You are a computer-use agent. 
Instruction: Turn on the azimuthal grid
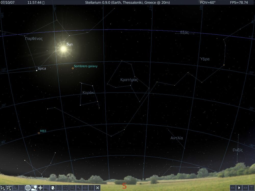(22, 188)
